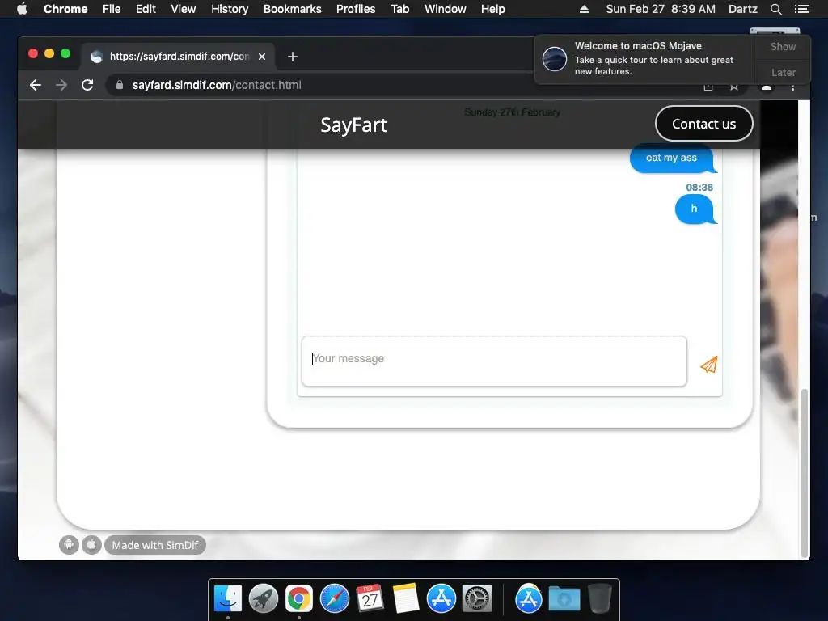828x621 pixels.
Task: Click the 'h' chat bubble
Action: tap(695, 209)
